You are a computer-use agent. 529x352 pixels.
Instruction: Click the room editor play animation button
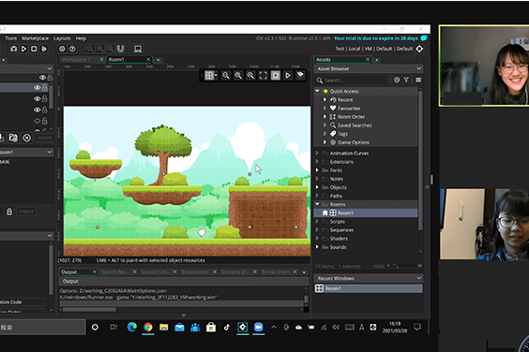click(287, 76)
